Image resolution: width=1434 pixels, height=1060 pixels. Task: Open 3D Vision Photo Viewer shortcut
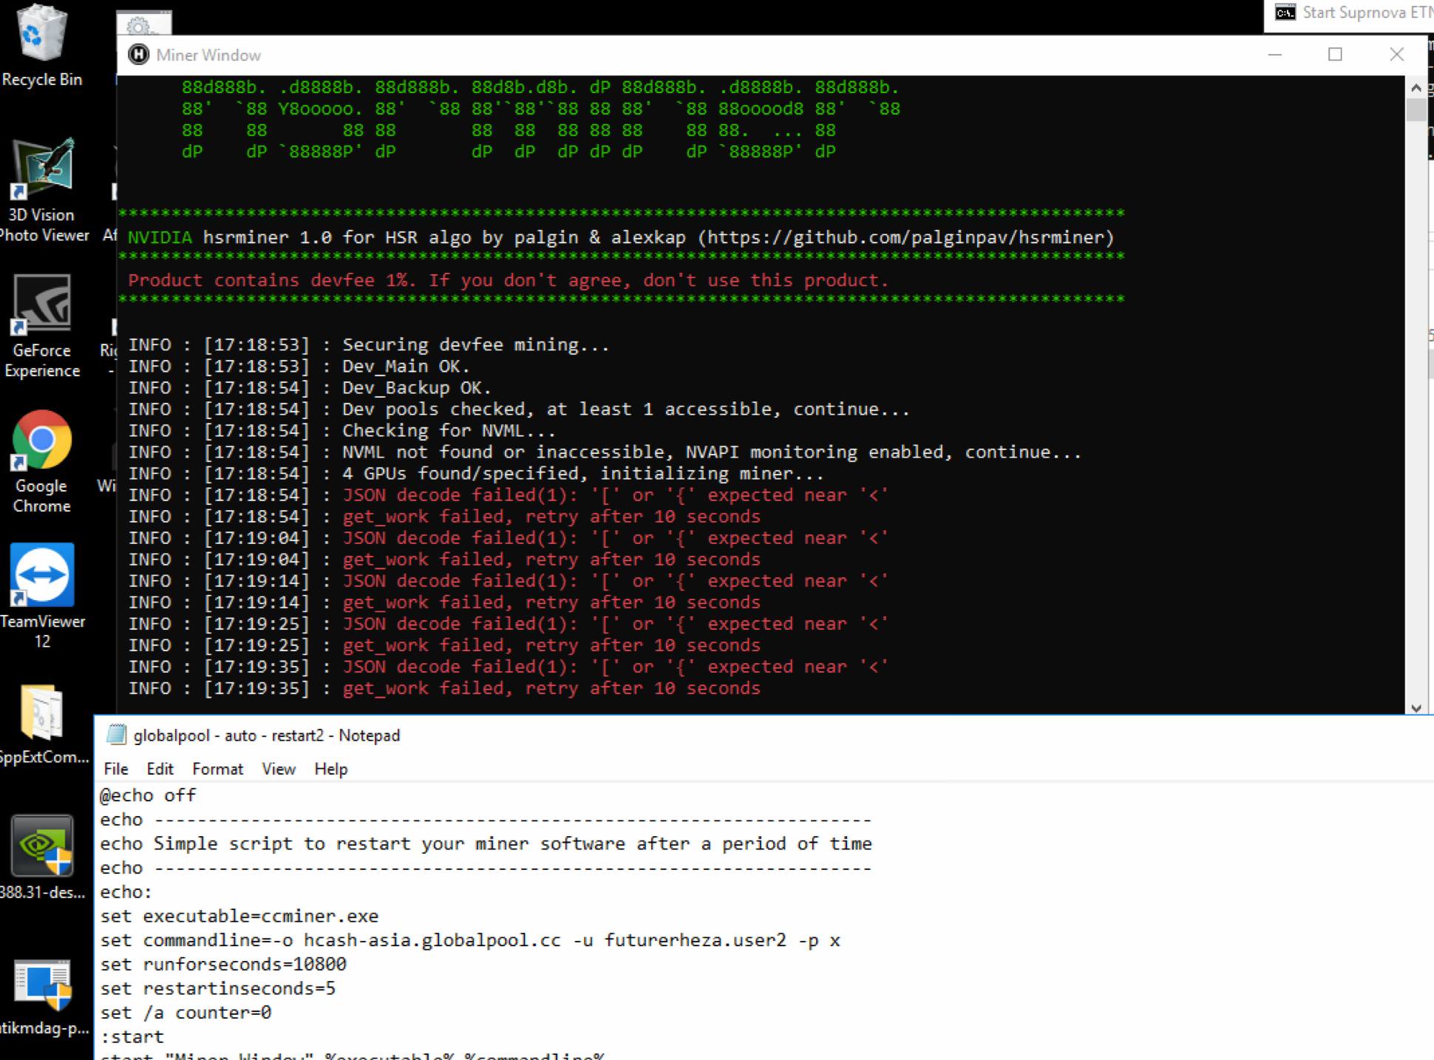tap(43, 191)
